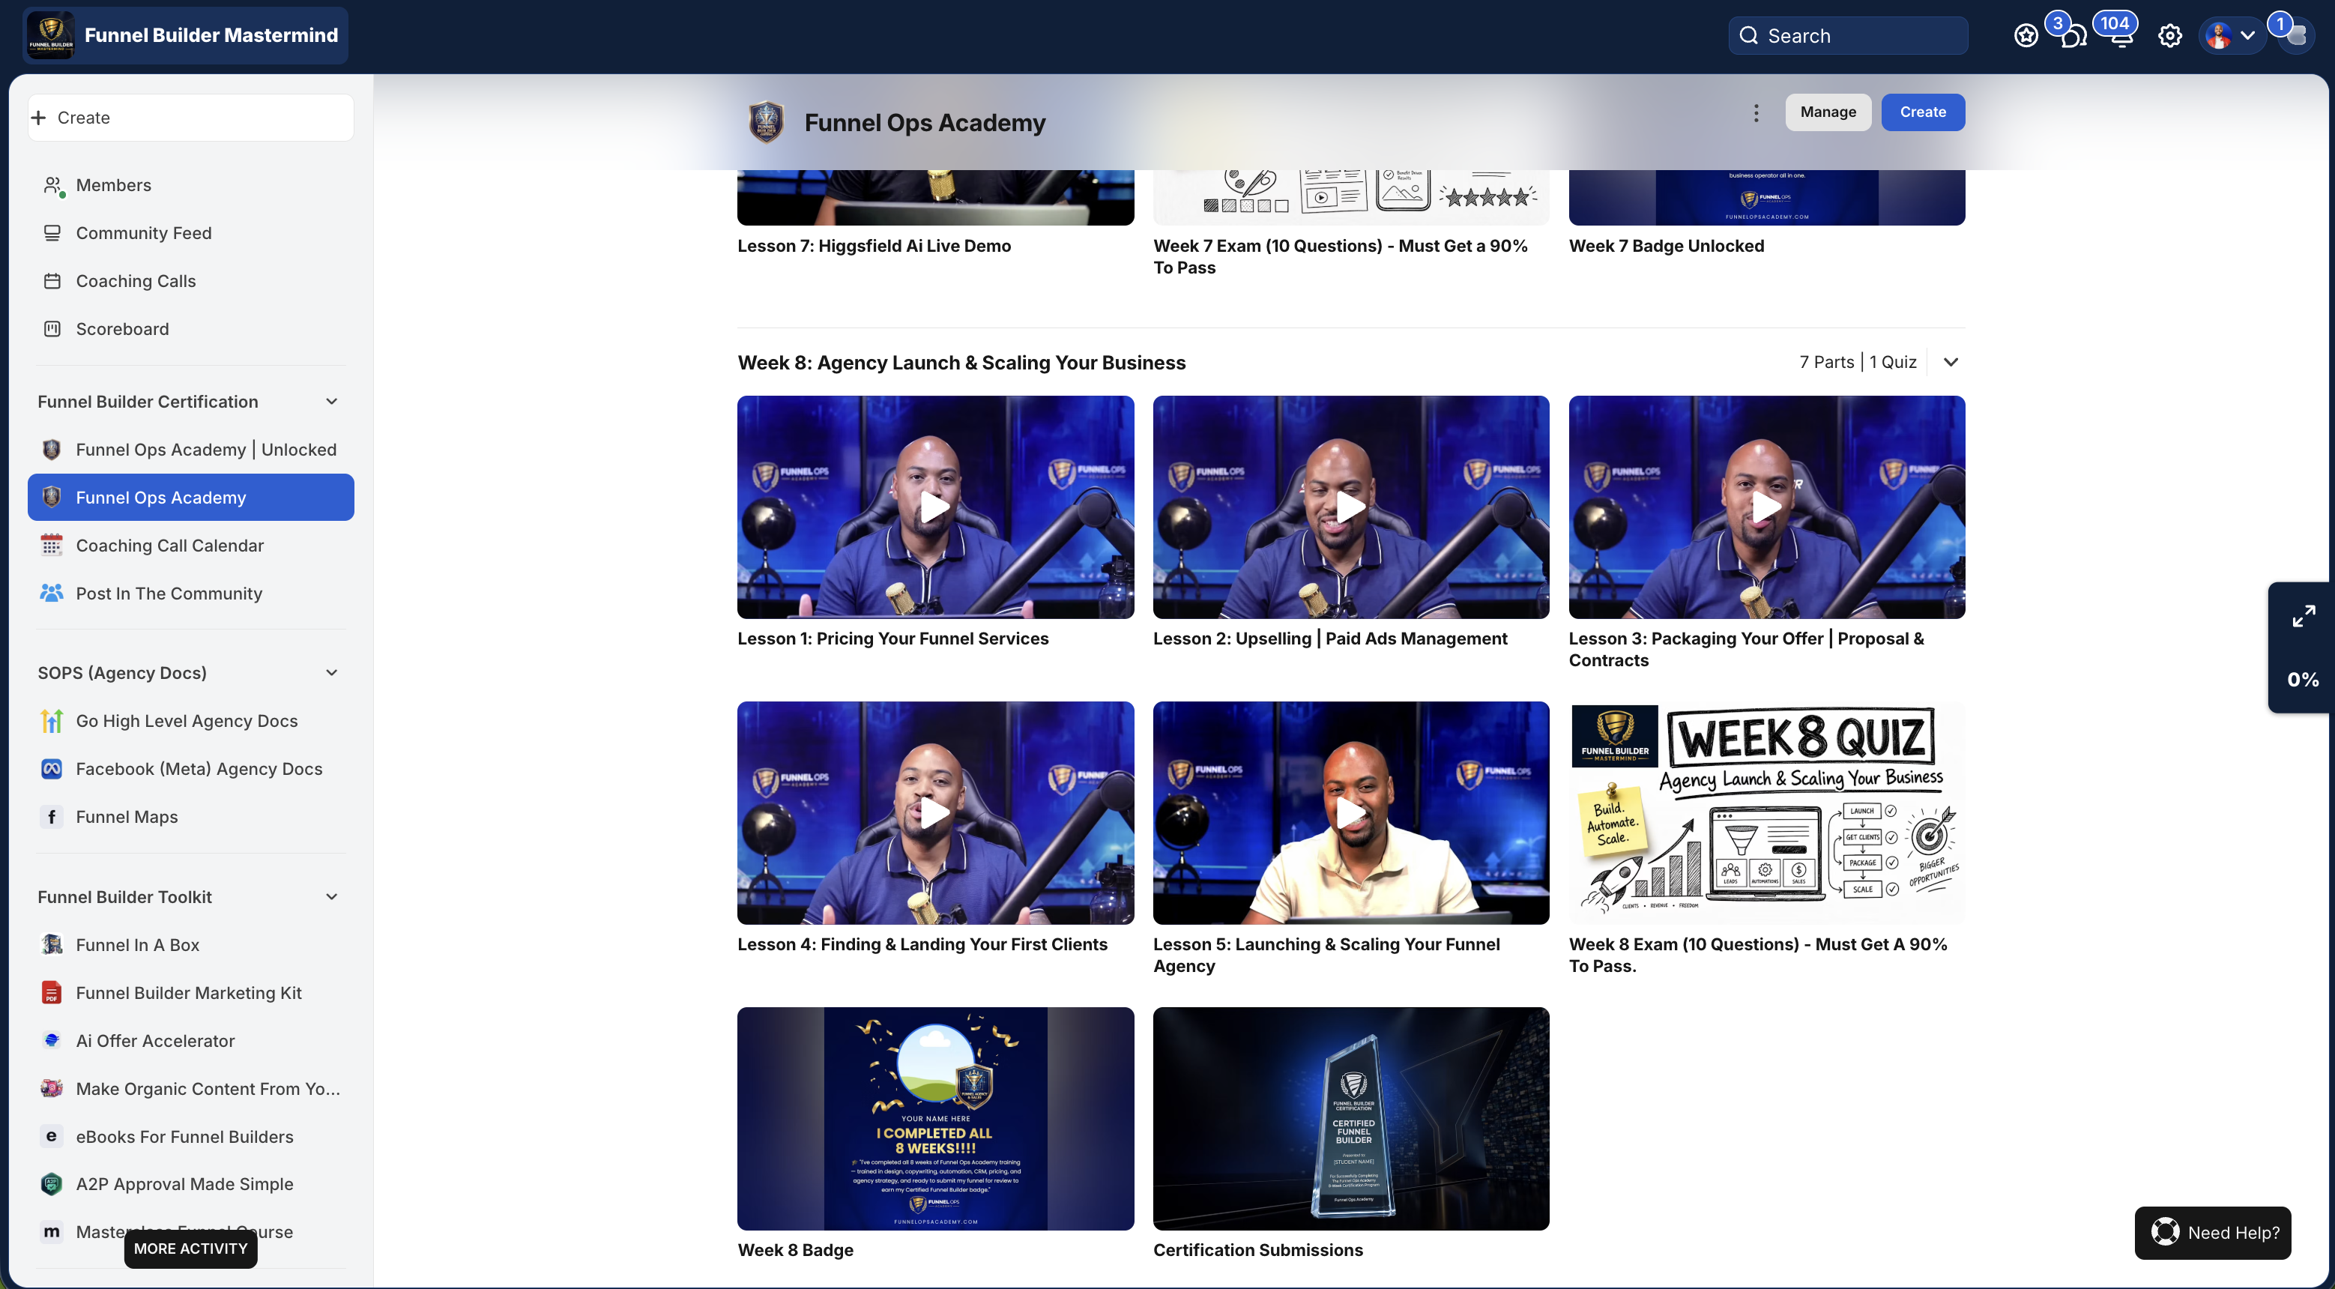This screenshot has height=1289, width=2335.
Task: Click the Post In The Community people icon
Action: click(52, 594)
